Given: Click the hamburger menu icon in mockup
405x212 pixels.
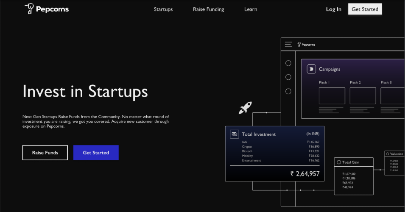Looking at the screenshot, I should coord(288,45).
